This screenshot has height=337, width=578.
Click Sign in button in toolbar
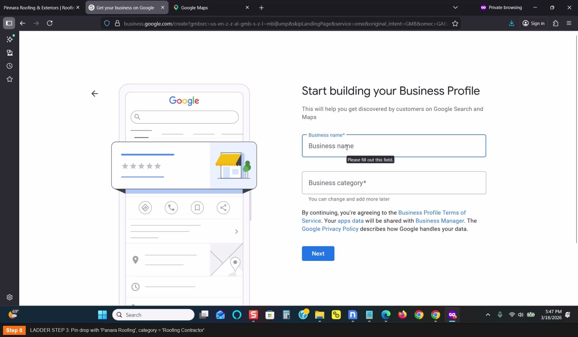coord(534,23)
